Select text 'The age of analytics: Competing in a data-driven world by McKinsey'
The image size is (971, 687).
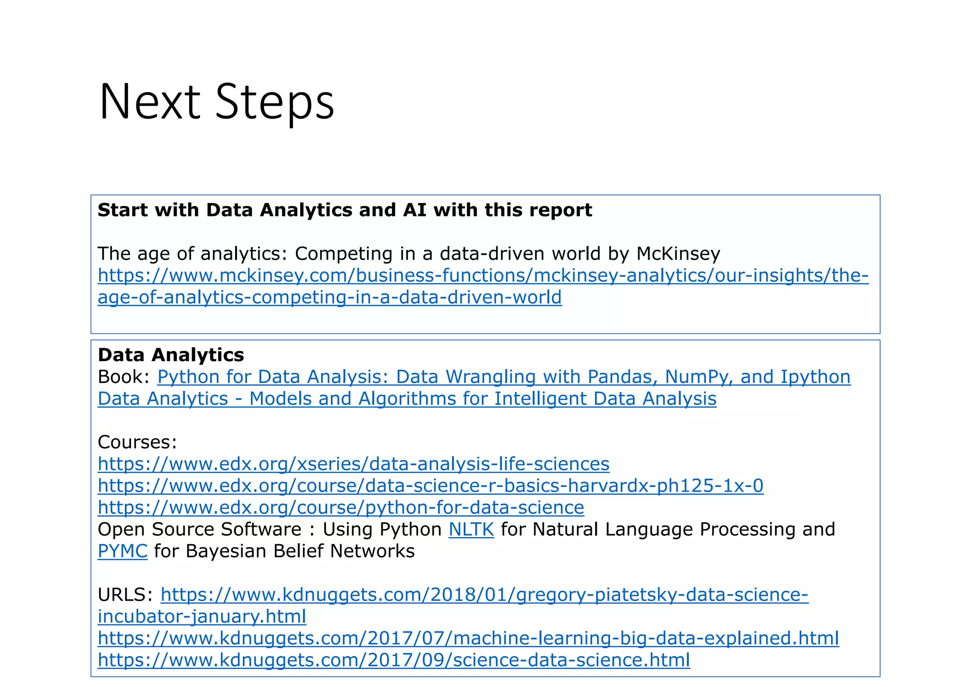(x=409, y=254)
